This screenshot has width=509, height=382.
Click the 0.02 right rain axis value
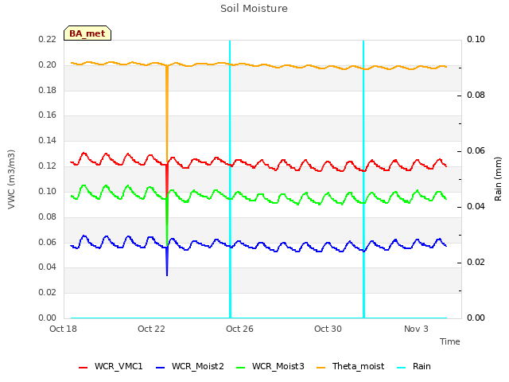pos(476,262)
